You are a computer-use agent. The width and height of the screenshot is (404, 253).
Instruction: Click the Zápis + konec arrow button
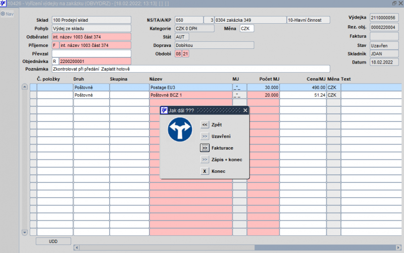tap(205, 160)
